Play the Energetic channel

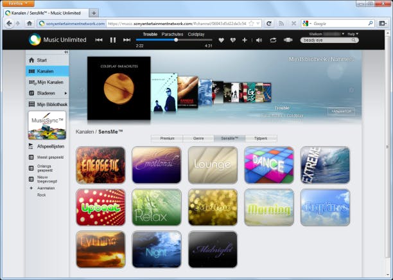pyautogui.click(x=101, y=165)
